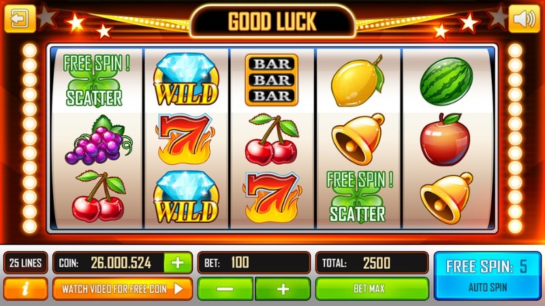Add coins with the green plus next to Coin

coord(178,262)
